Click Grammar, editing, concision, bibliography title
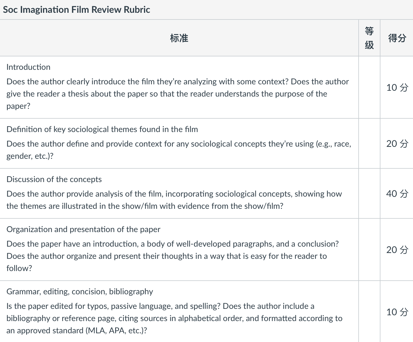 click(x=80, y=291)
